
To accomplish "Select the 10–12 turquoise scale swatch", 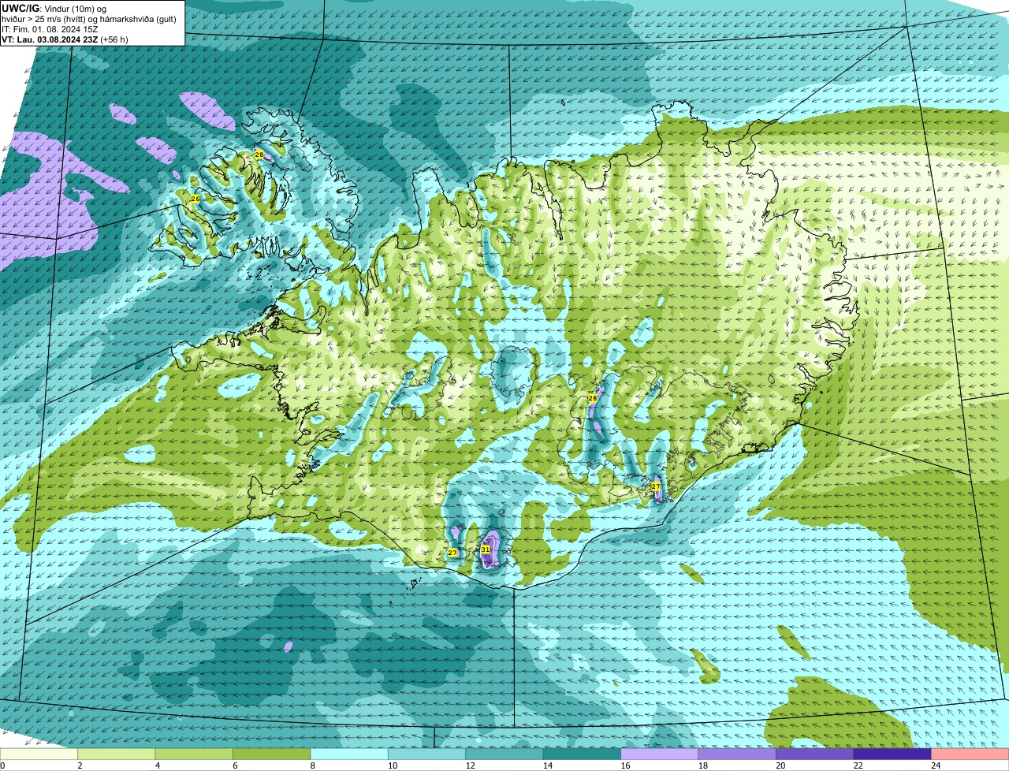I will coord(426,754).
